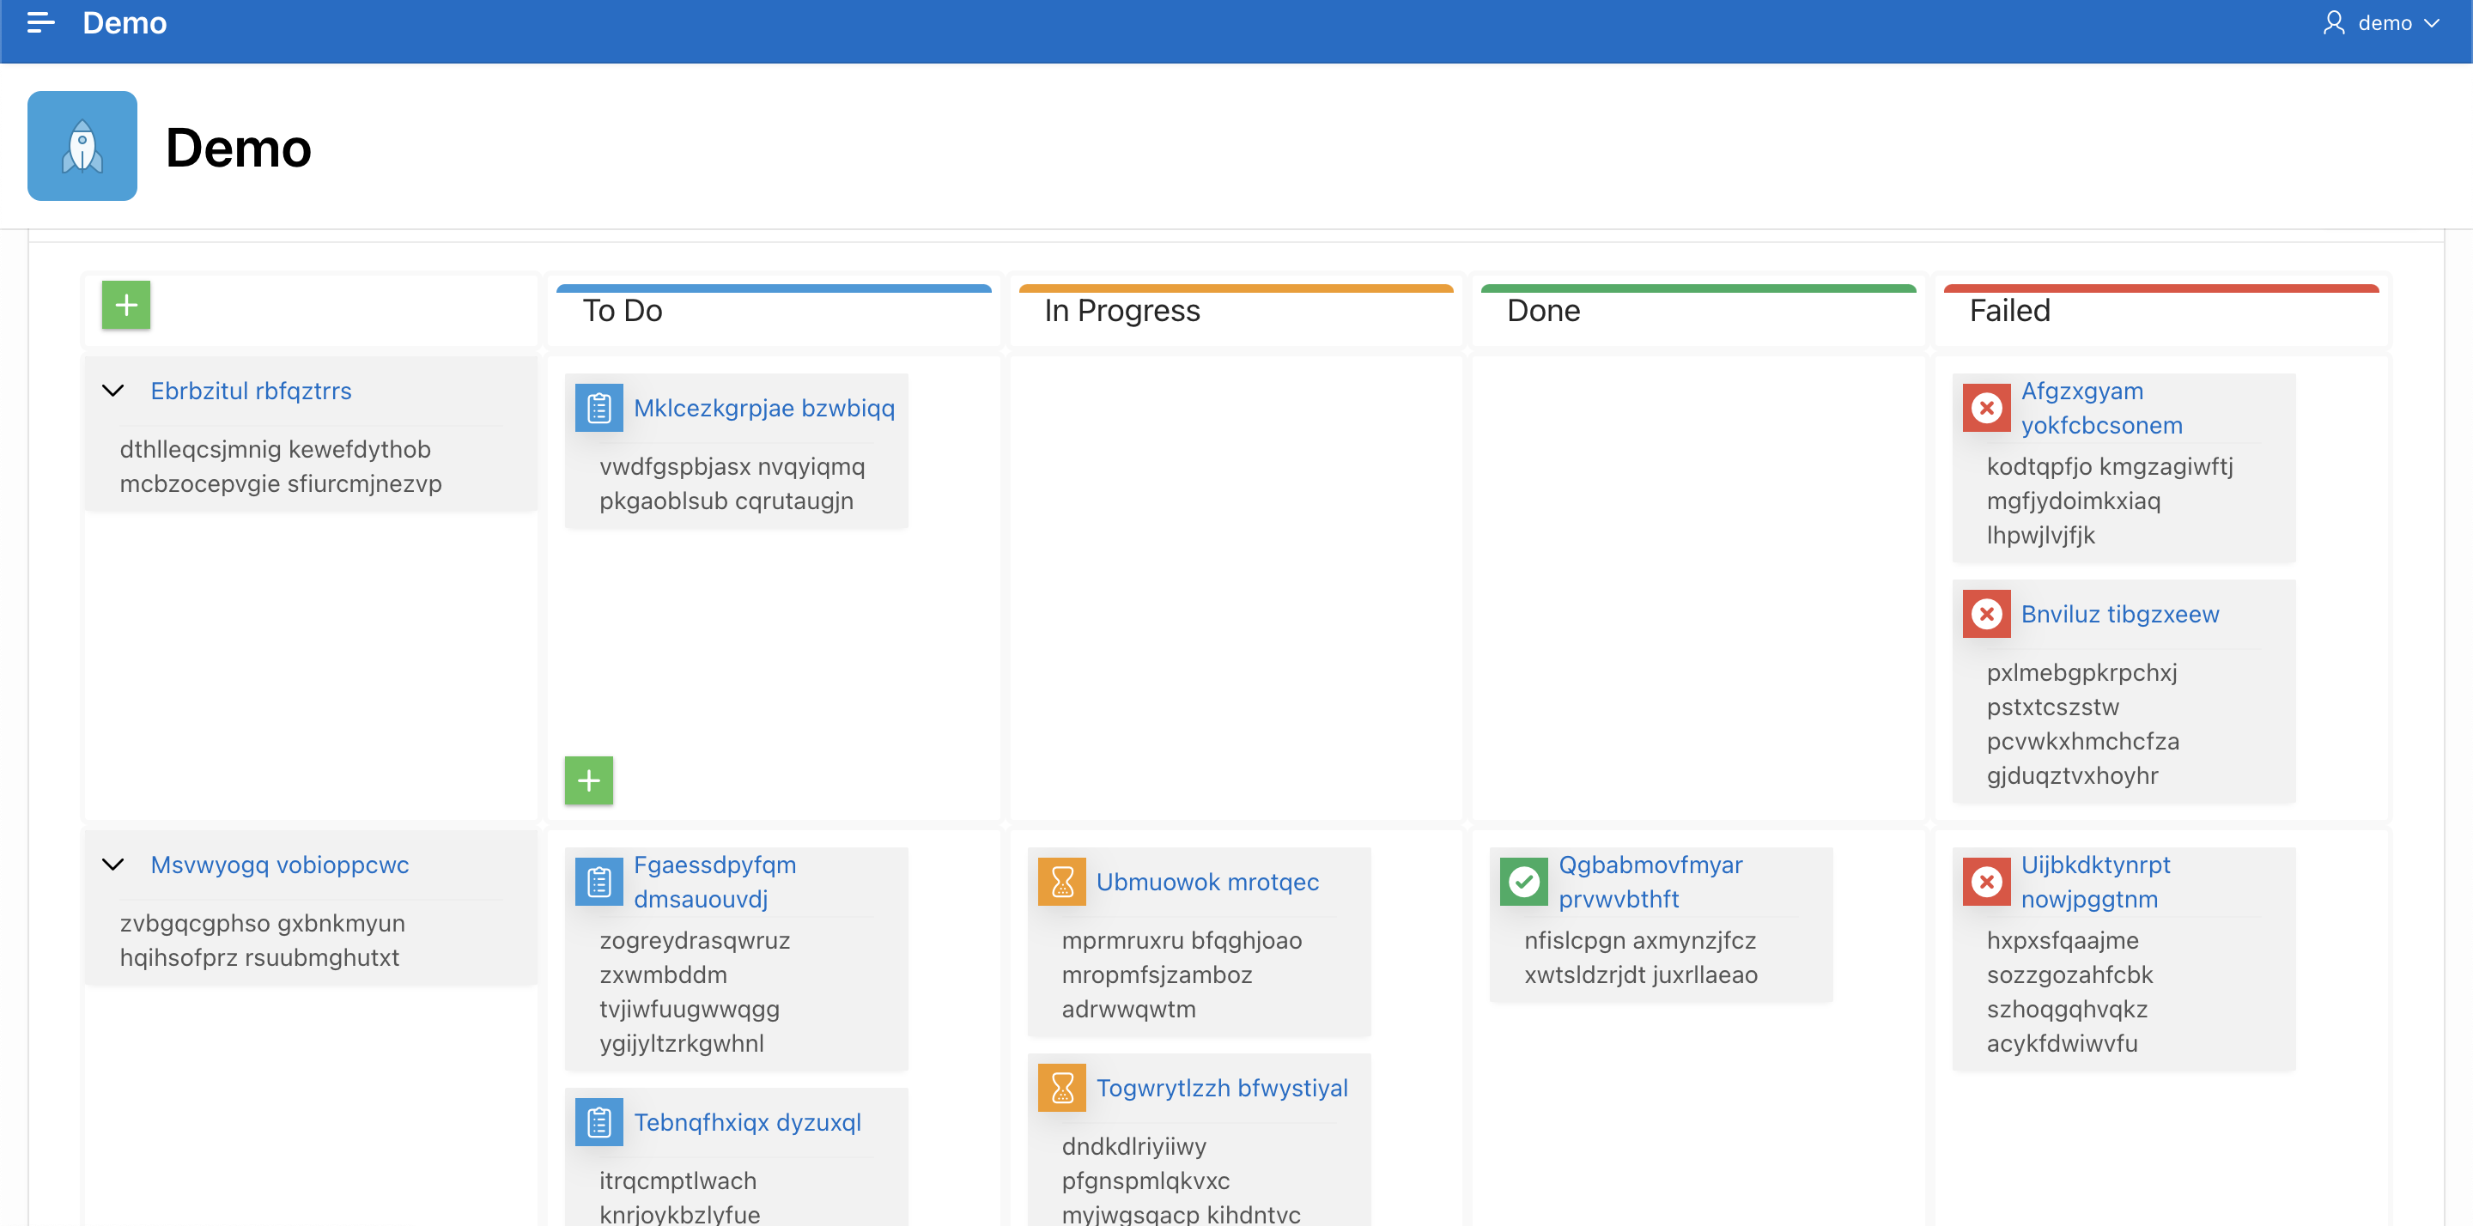Add card via plus in To Do column

pyautogui.click(x=588, y=780)
